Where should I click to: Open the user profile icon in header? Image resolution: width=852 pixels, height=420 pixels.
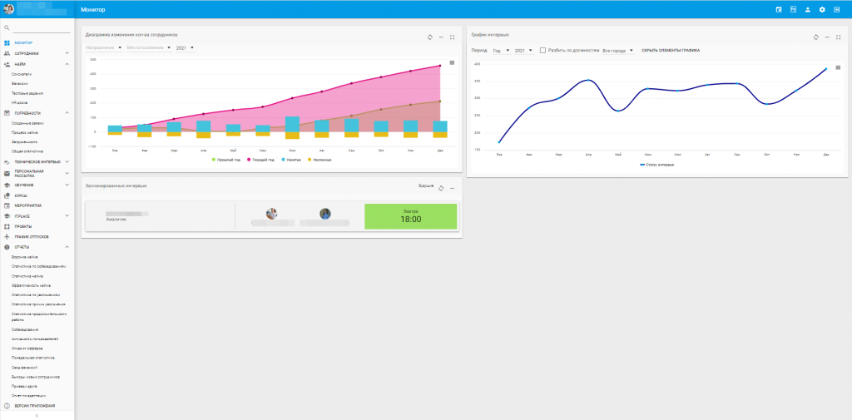(807, 10)
